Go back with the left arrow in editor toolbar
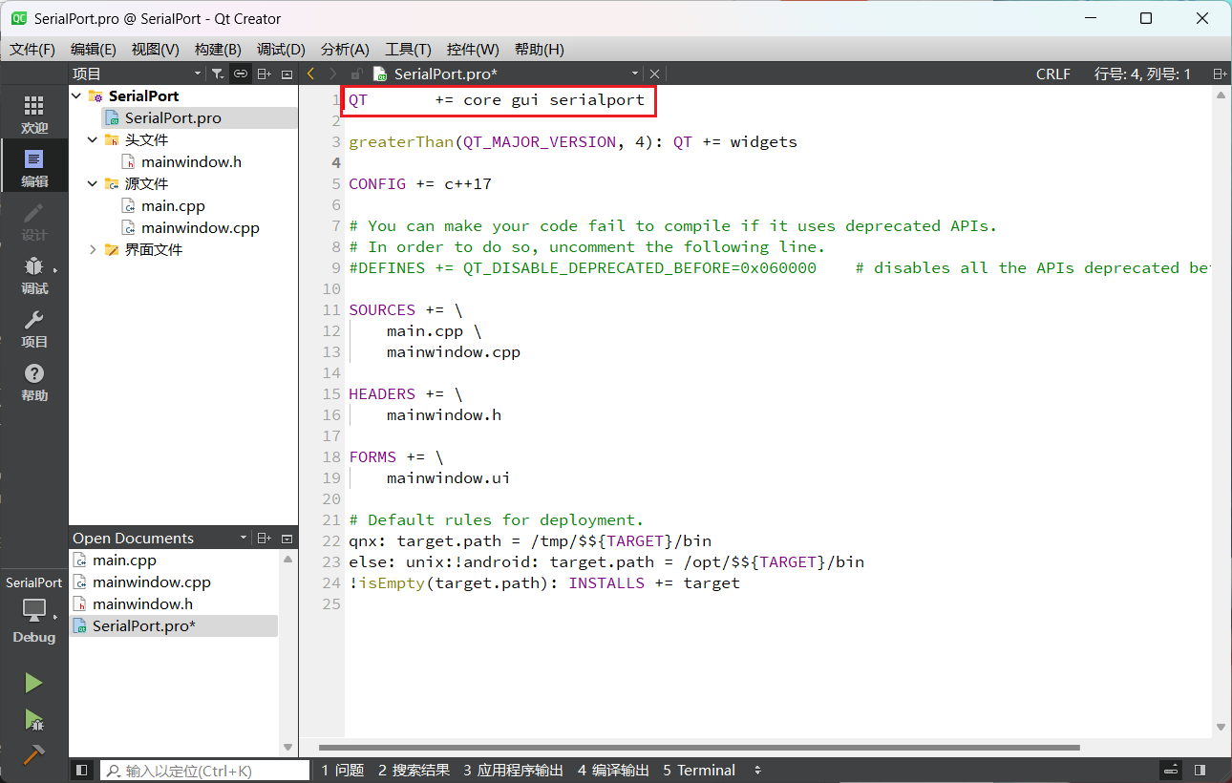The height and width of the screenshot is (783, 1232). coord(310,74)
